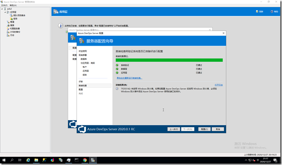Open the 帮助(H) menu
This screenshot has height=165, width=282.
tap(13, 5)
